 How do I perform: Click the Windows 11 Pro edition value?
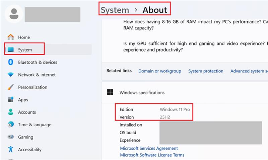175,109
